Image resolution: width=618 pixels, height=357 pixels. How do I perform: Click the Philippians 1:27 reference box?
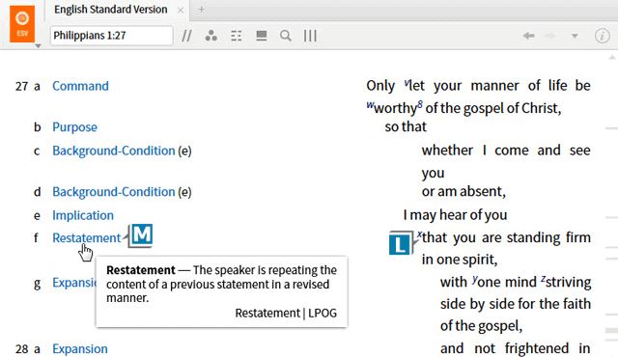pos(111,36)
